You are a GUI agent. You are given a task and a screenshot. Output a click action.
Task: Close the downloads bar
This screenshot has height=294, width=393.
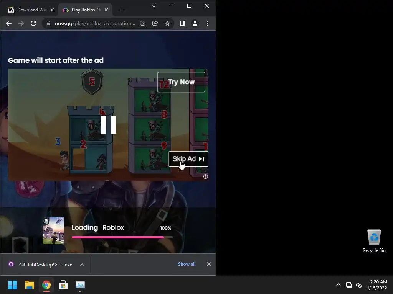click(x=208, y=264)
